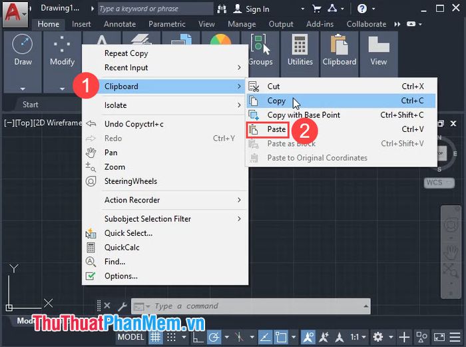Open workspace switching dropdown arrow

391,337
